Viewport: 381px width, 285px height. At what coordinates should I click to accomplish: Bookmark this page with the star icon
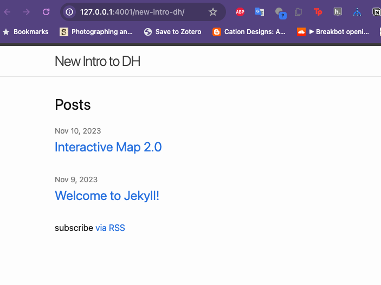click(213, 12)
